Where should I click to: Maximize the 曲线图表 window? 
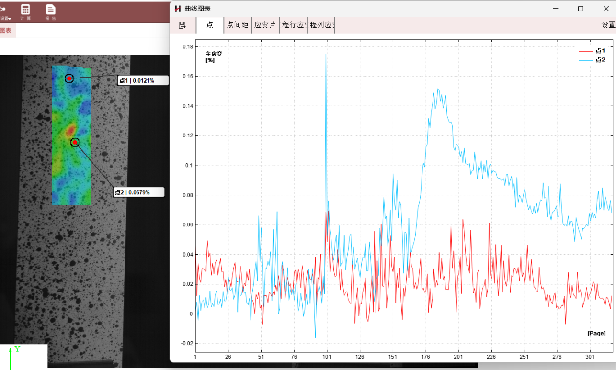(581, 9)
